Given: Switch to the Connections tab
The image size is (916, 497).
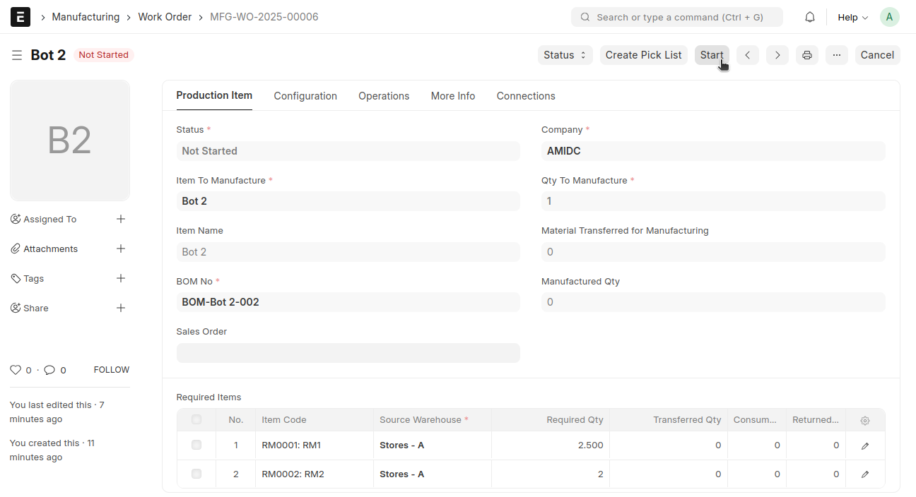Looking at the screenshot, I should point(526,96).
